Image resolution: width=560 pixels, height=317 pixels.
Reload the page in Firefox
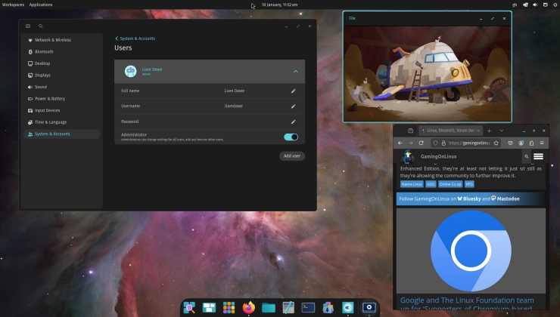coord(422,143)
